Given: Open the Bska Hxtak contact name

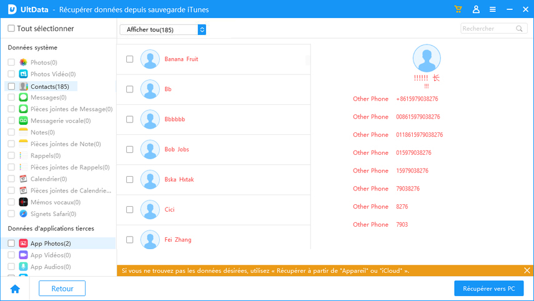Looking at the screenshot, I should tap(179, 179).
